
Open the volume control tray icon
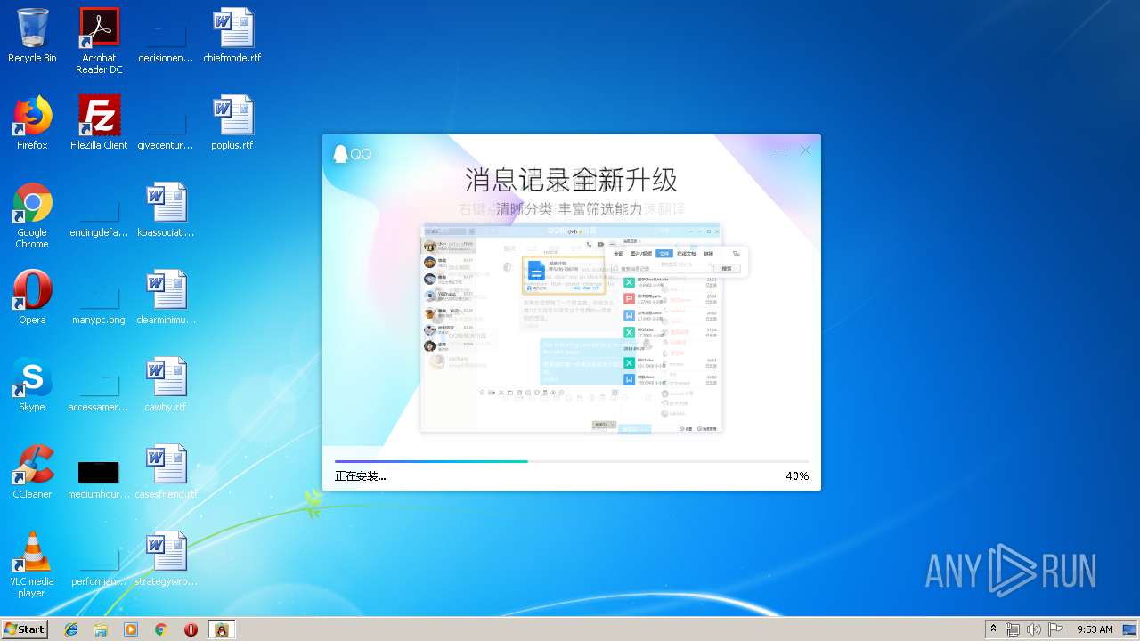pyautogui.click(x=1034, y=629)
